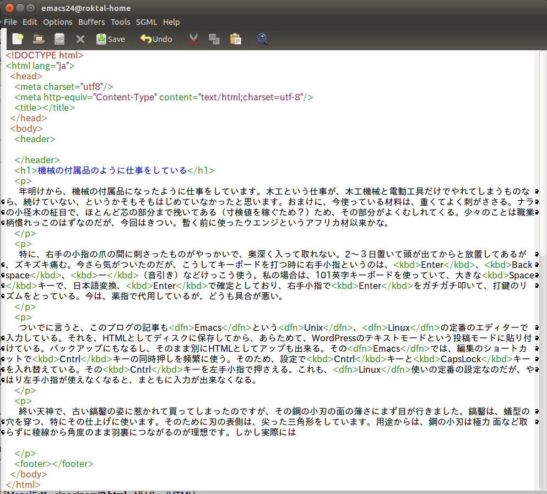Start a search with the magnifier icon

click(x=262, y=39)
